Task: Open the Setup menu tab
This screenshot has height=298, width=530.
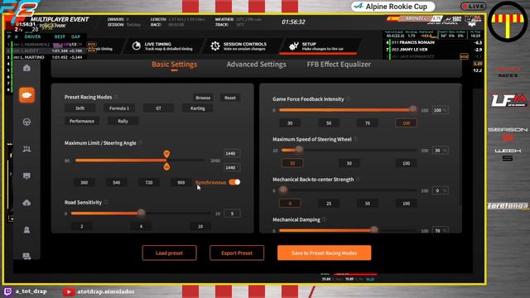Action: point(320,46)
